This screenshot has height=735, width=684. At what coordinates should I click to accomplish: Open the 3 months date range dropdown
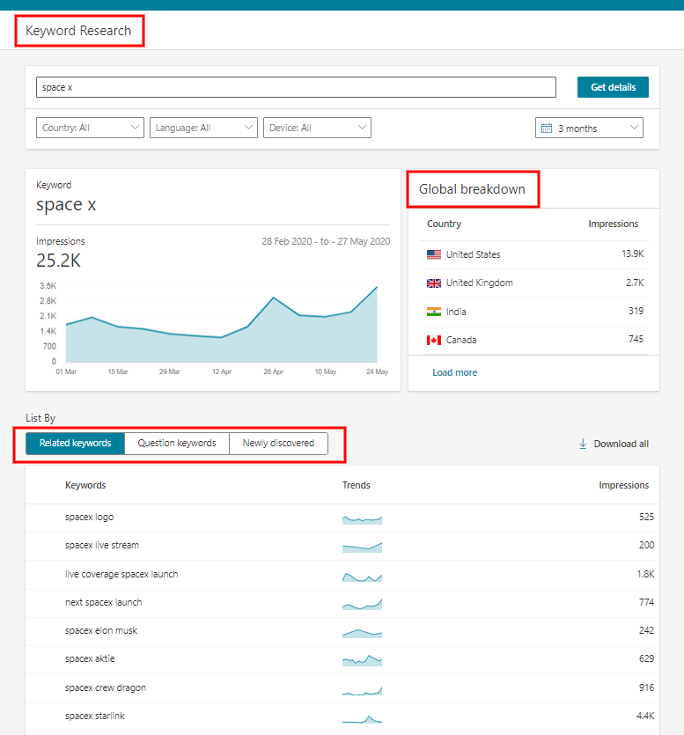pyautogui.click(x=589, y=128)
